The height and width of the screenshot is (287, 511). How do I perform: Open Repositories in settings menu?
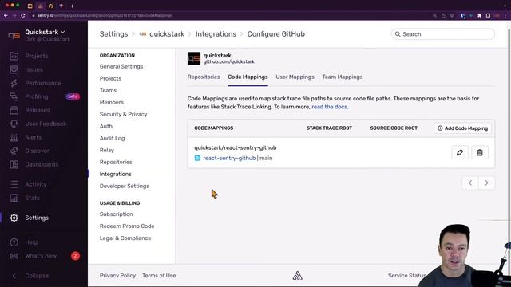coord(116,162)
